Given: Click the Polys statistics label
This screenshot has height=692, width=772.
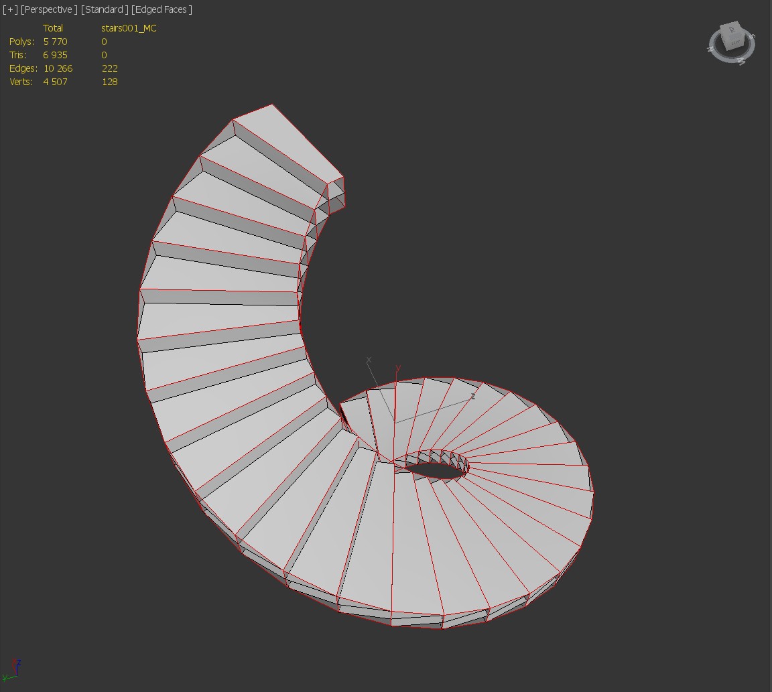Looking at the screenshot, I should click(21, 42).
